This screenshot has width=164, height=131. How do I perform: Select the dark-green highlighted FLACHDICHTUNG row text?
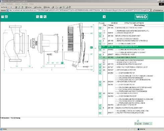(128, 47)
